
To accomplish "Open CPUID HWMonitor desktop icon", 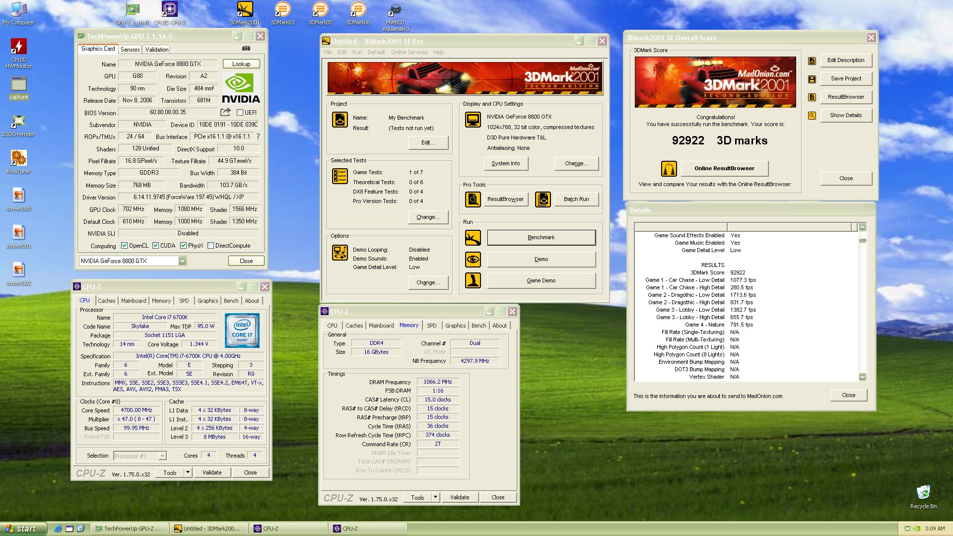I will click(x=18, y=54).
